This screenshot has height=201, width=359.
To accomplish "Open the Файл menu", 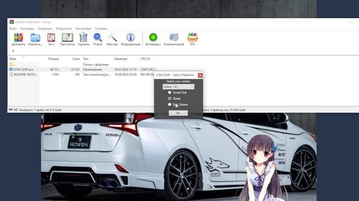I will 13,28.
